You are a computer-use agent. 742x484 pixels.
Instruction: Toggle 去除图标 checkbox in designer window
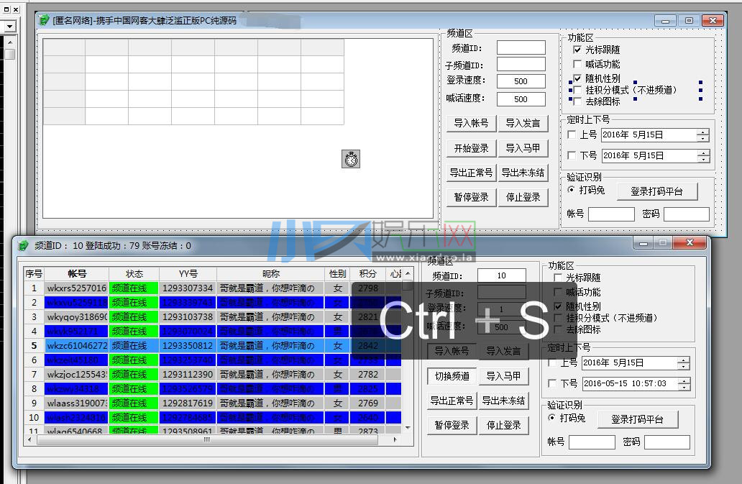tap(577, 101)
